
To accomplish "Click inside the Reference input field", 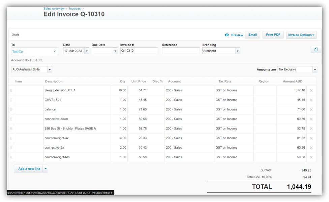I will point(180,50).
